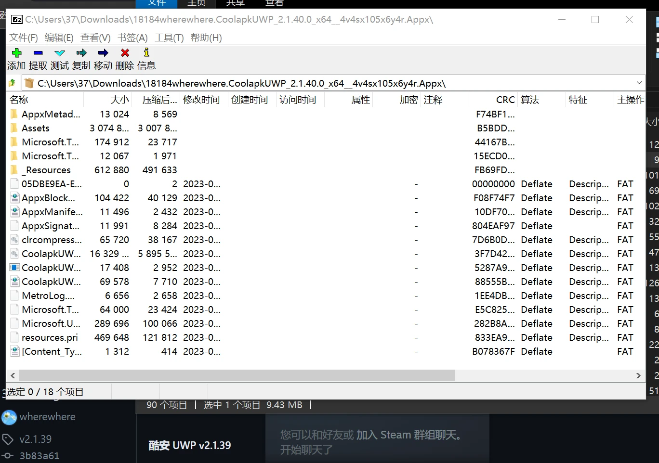Select the [Content_Ty... file icon

(x=14, y=351)
